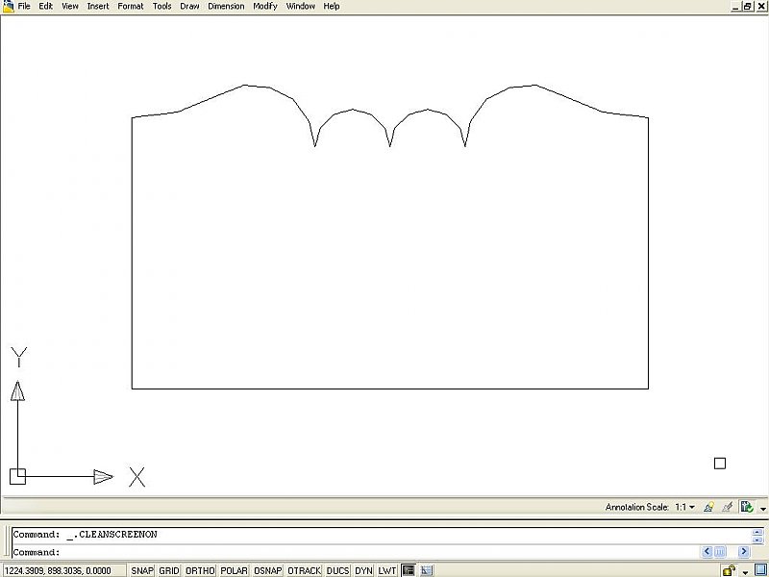Open the Draw menu

[189, 7]
